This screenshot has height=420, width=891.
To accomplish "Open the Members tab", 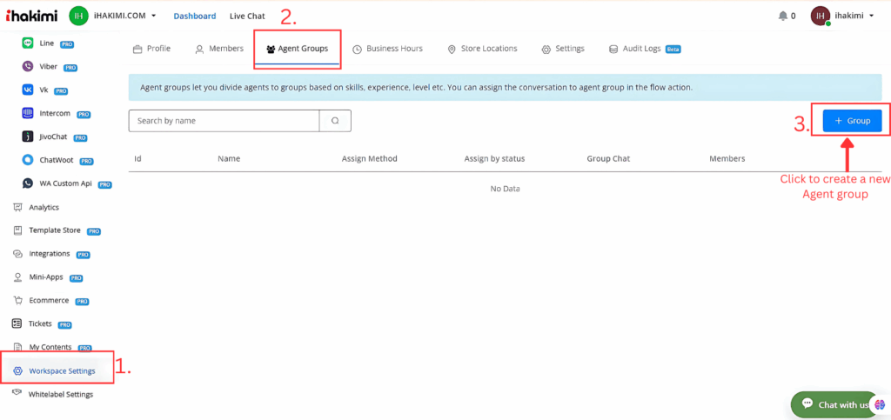I will pos(219,49).
